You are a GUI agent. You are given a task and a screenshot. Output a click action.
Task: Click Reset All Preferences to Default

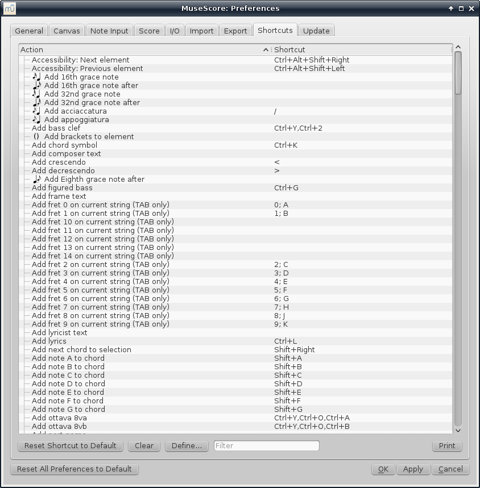click(x=75, y=469)
